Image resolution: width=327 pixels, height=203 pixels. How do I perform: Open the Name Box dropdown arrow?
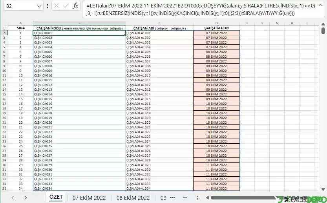pos(39,6)
